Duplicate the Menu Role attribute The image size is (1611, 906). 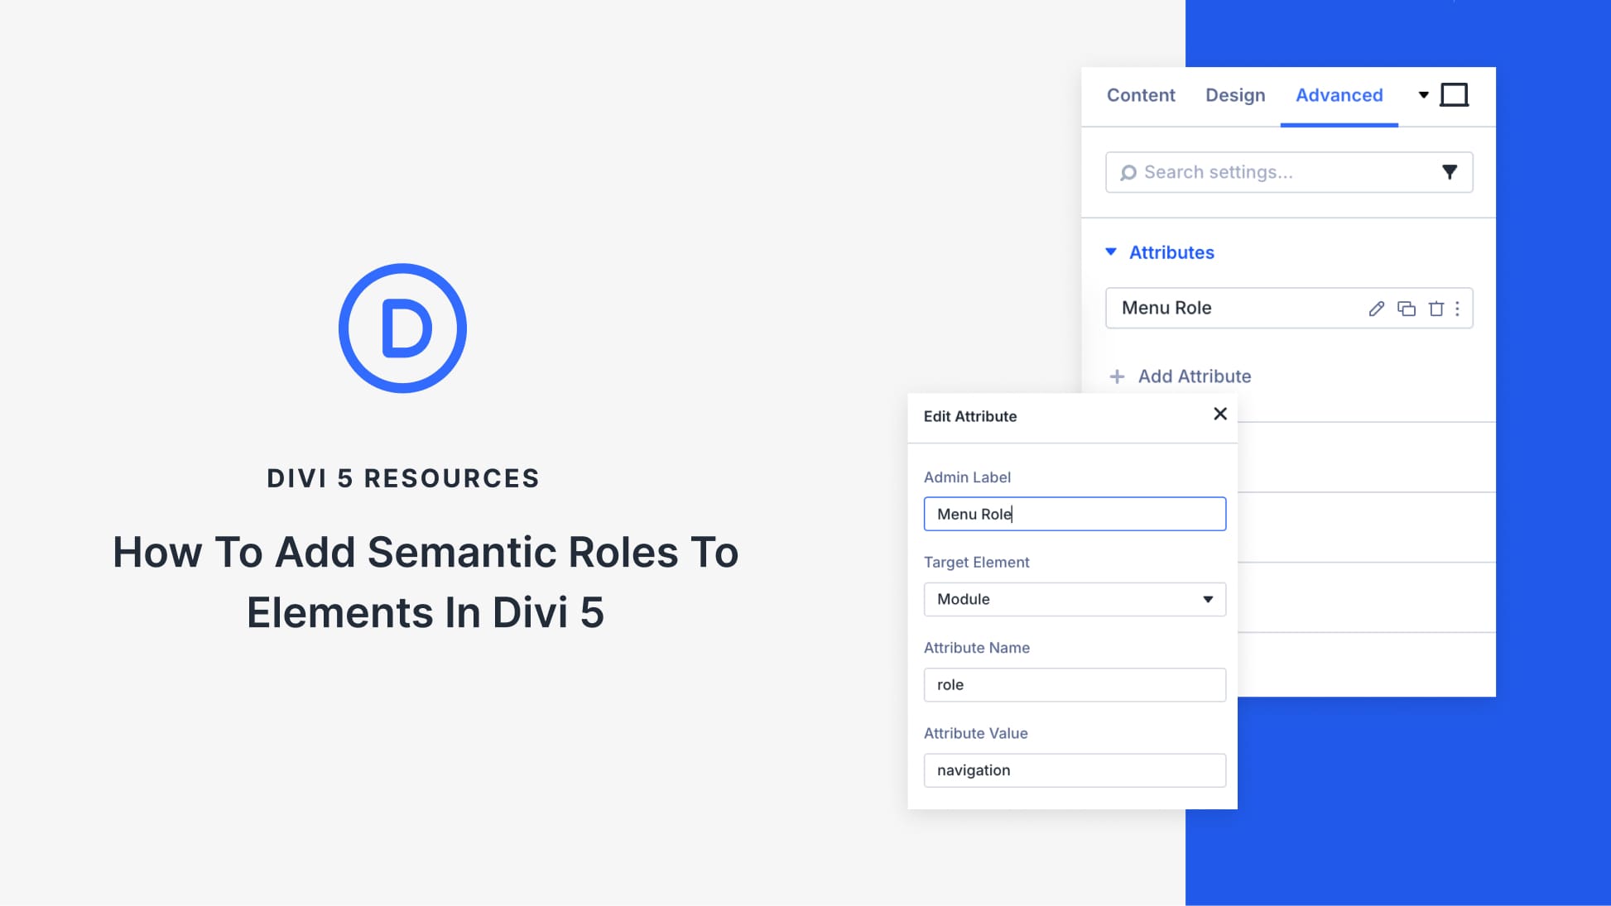[1406, 309]
